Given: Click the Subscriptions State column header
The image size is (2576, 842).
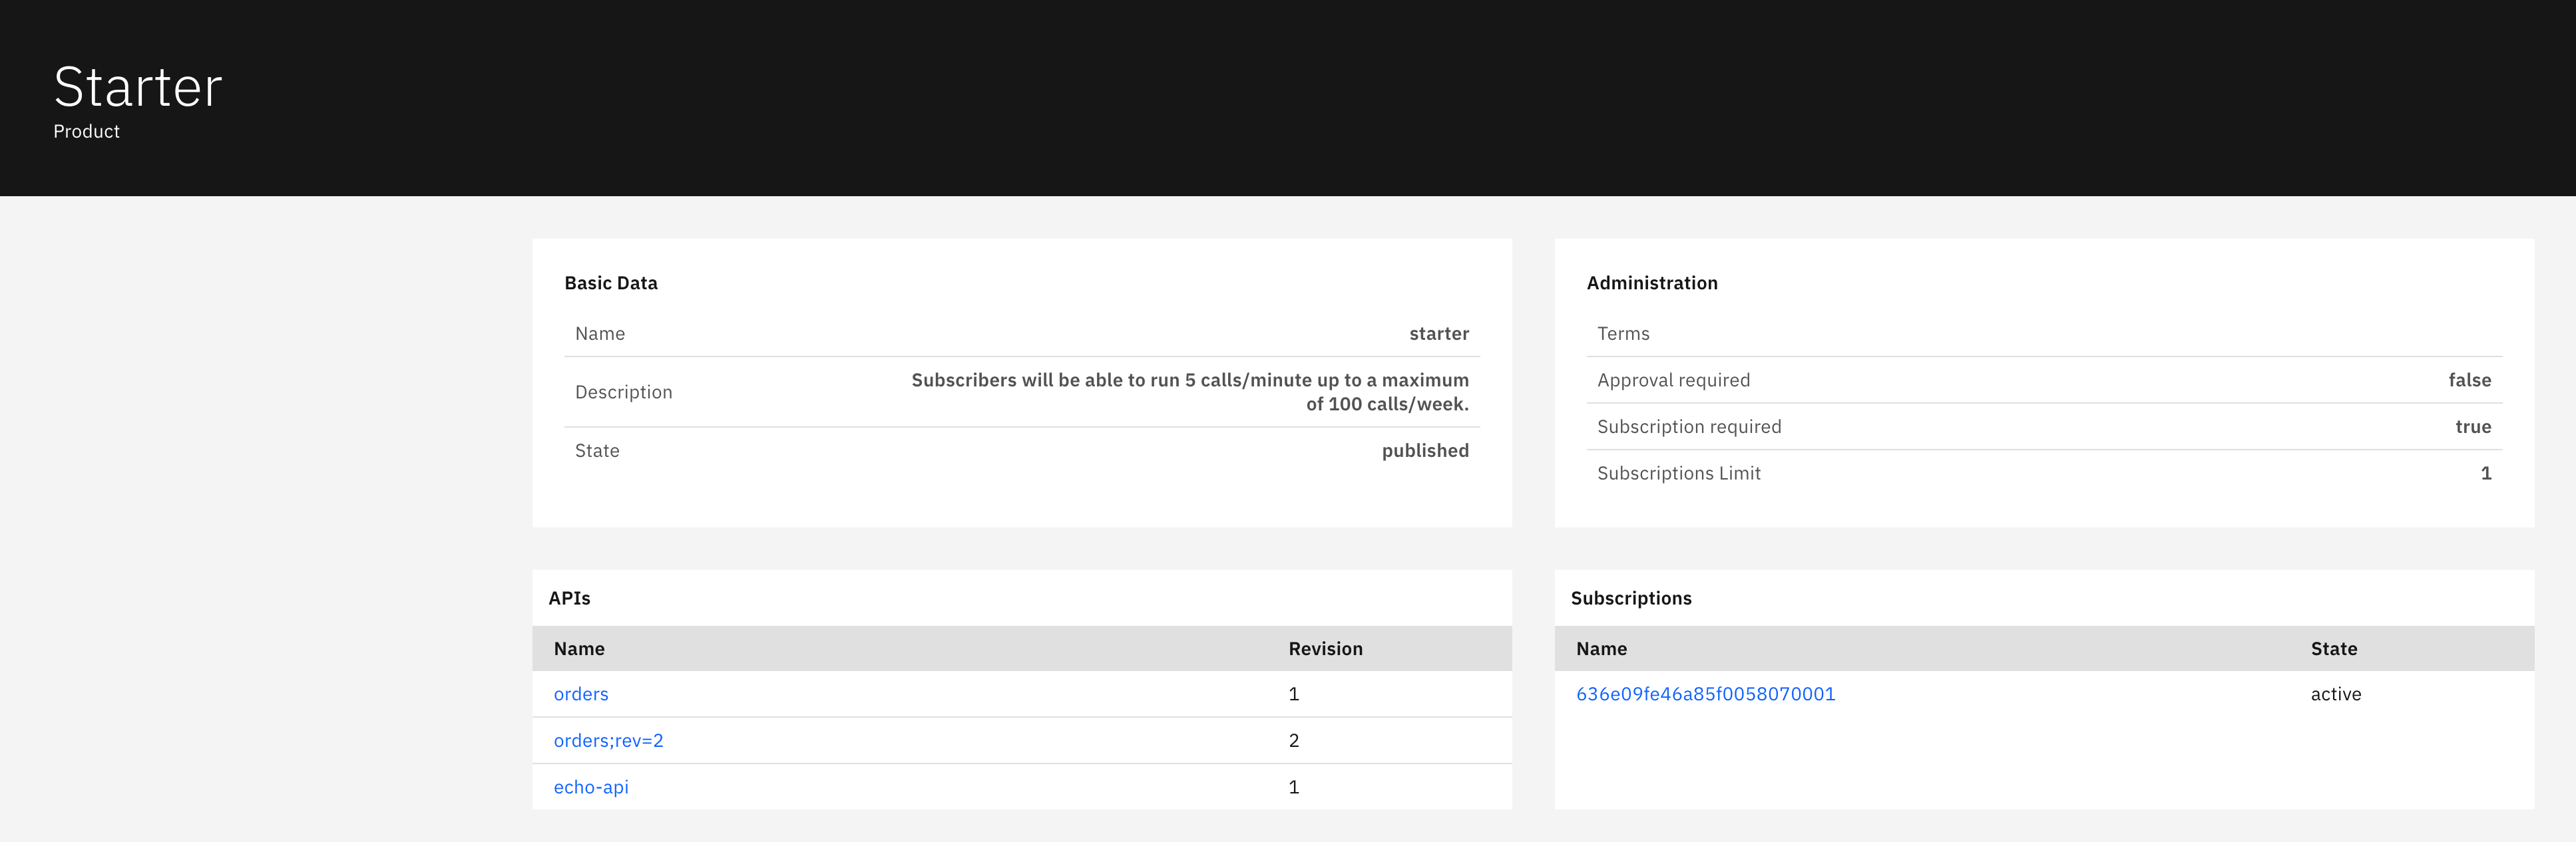Looking at the screenshot, I should tap(2333, 649).
